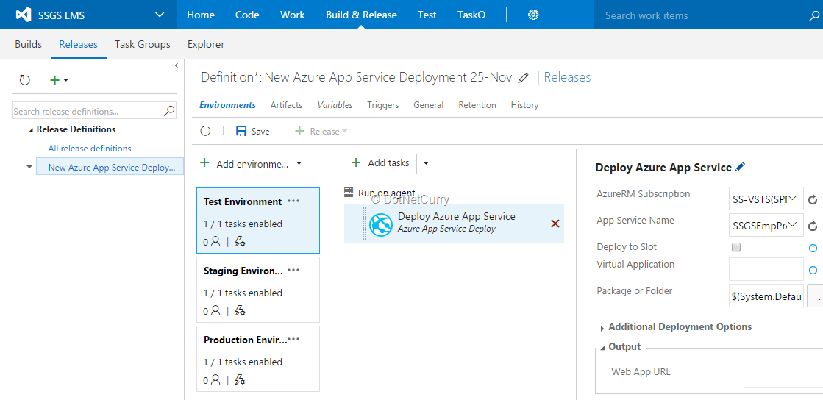Click the Azure App Service task icon
Viewport: 823px width, 400px height.
coord(381,224)
